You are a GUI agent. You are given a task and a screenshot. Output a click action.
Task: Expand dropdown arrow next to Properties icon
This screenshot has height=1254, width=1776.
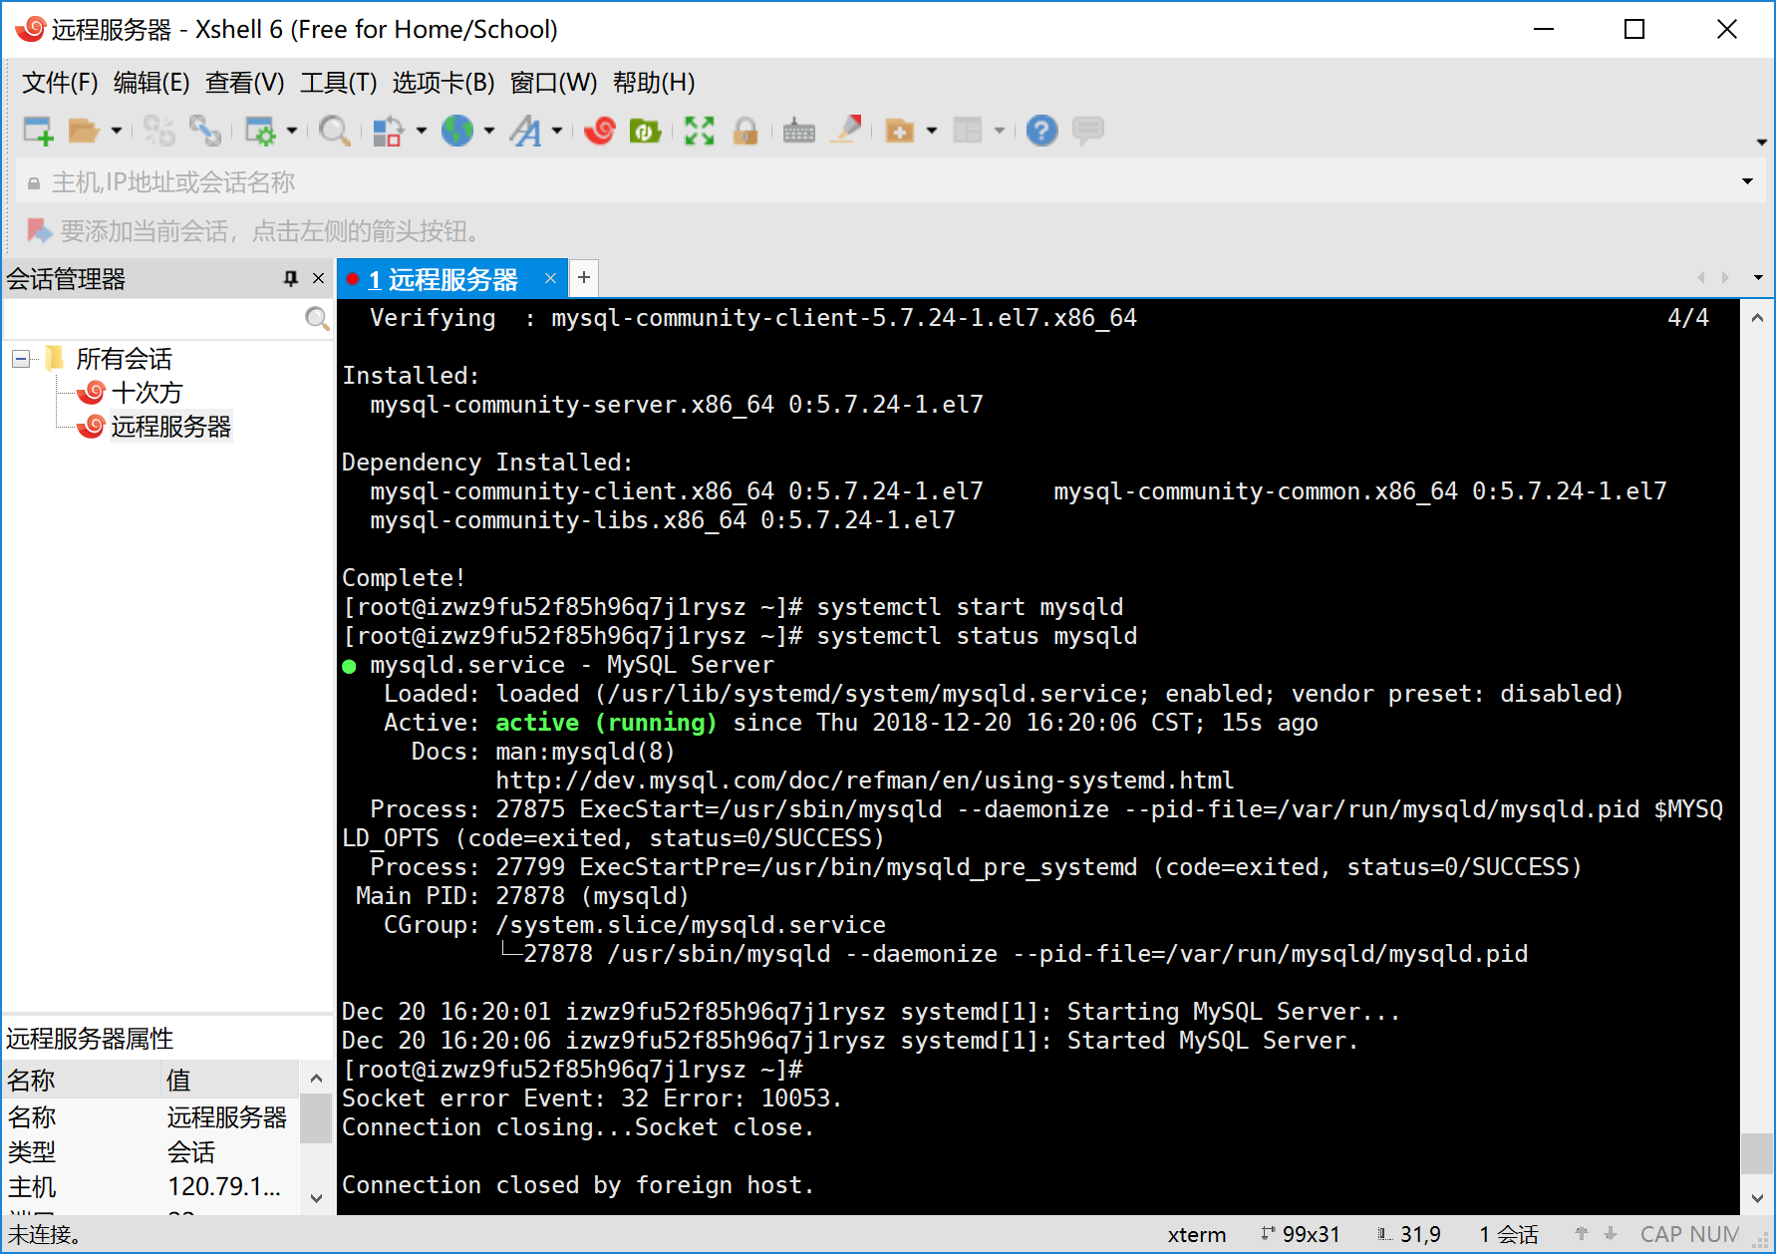[x=292, y=131]
